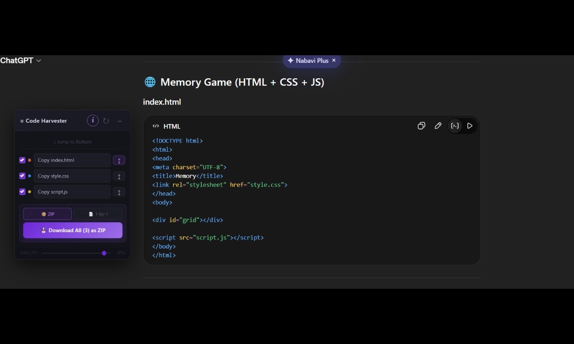Uncheck the index.html checkbox
This screenshot has width=574, height=344.
[22, 160]
